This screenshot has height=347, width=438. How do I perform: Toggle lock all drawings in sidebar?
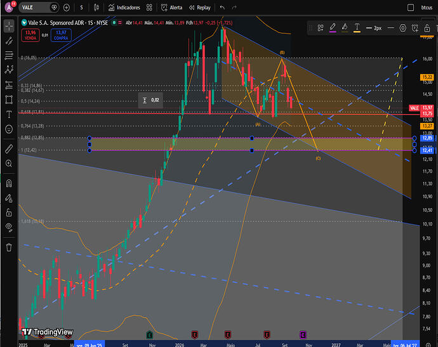coord(9,213)
